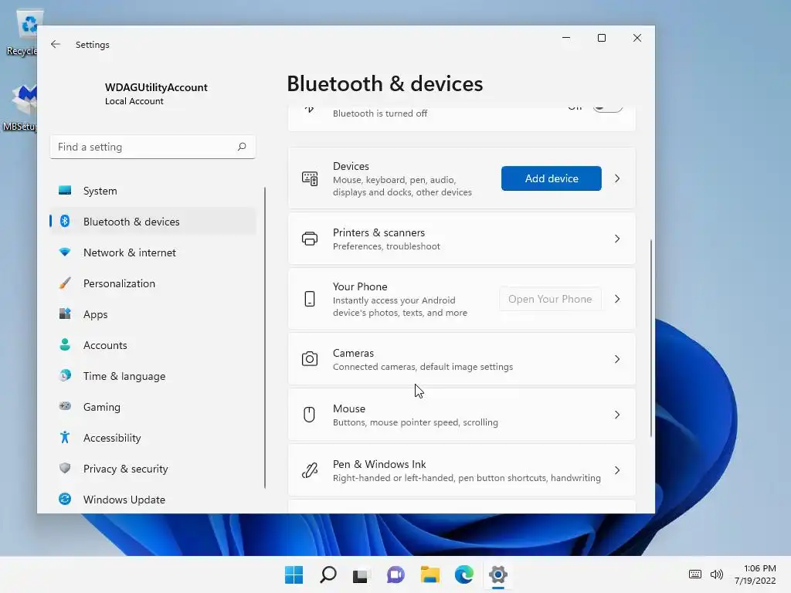791x593 pixels.
Task: Click the Cameras camera icon
Action: 310,359
